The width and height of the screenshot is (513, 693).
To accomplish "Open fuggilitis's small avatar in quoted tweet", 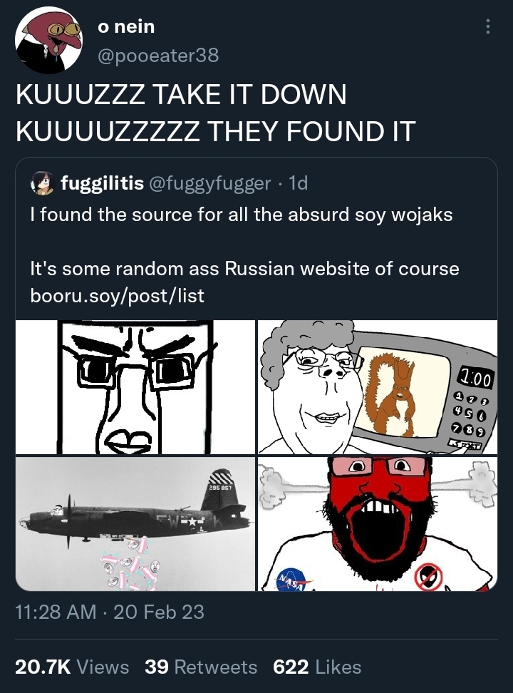I will click(x=42, y=183).
